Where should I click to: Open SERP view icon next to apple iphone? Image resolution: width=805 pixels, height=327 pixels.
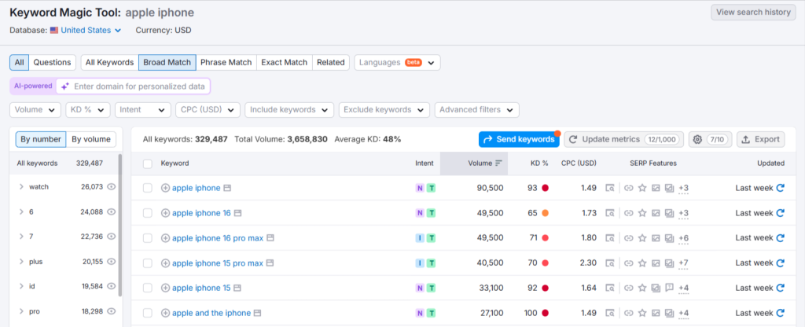[227, 188]
